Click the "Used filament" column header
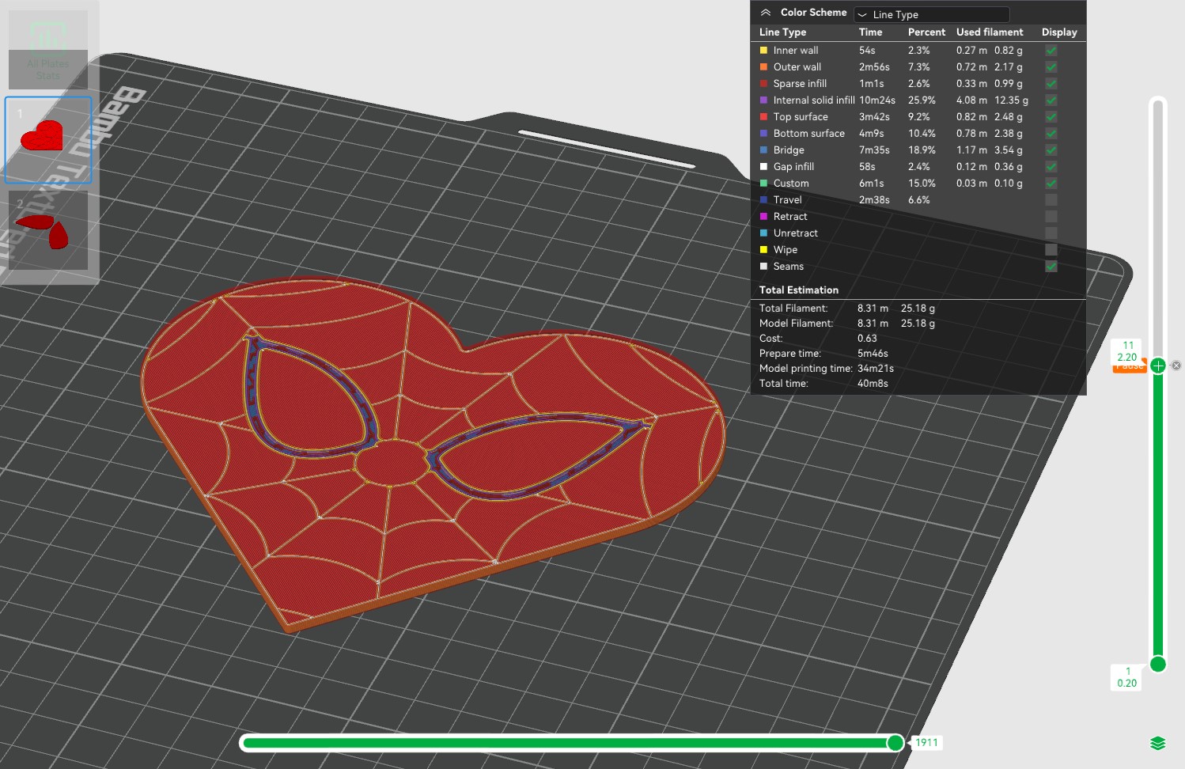 coord(990,32)
